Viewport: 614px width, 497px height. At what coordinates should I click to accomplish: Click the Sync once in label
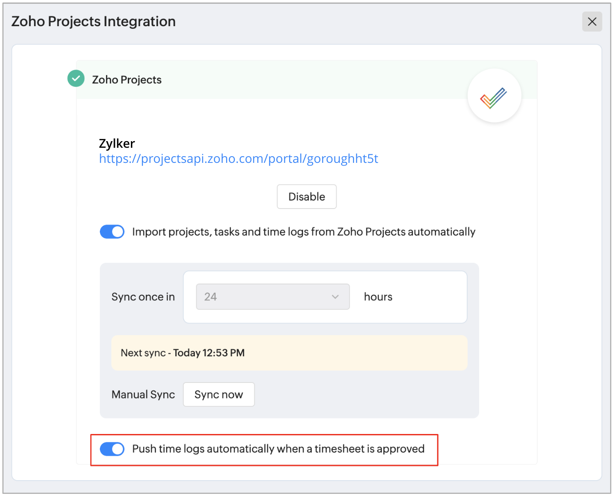143,297
